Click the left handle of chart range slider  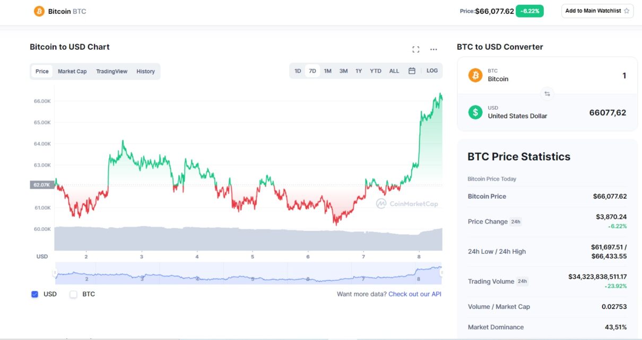point(54,273)
